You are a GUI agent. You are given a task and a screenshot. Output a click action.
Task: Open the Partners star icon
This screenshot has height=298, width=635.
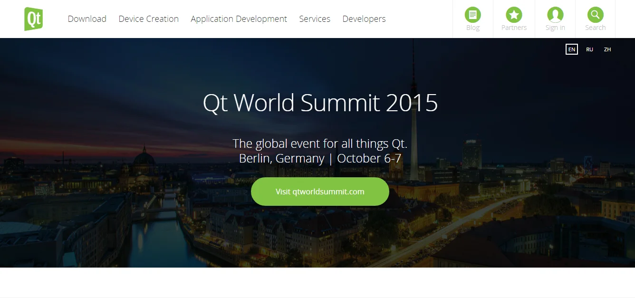tap(514, 15)
